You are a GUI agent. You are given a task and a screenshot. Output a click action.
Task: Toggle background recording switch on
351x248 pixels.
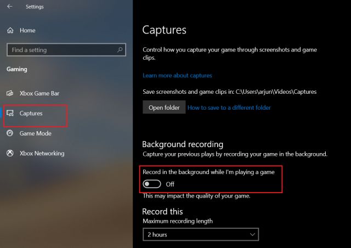point(152,184)
